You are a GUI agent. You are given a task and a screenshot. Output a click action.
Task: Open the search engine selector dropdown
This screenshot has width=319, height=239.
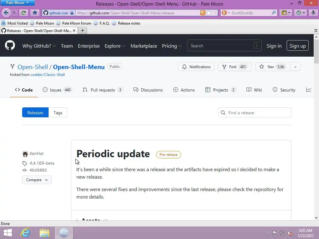pyautogui.click(x=229, y=13)
